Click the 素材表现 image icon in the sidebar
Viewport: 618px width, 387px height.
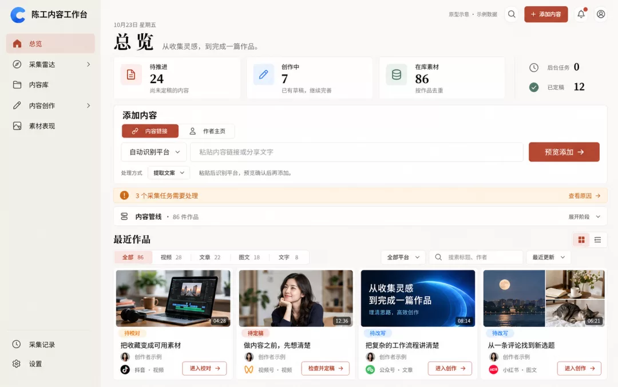[17, 126]
